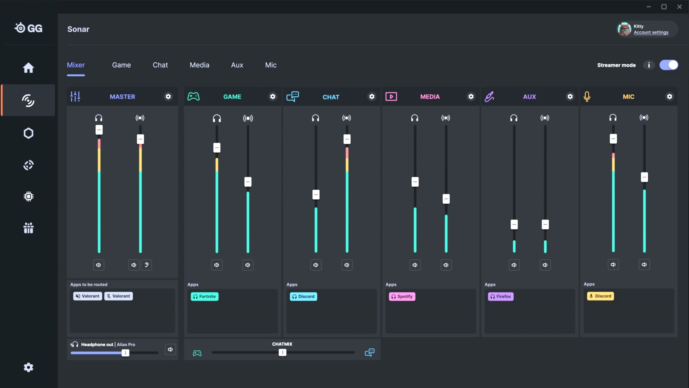This screenshot has width=689, height=388.
Task: Click the Spotify app tag
Action: [402, 296]
